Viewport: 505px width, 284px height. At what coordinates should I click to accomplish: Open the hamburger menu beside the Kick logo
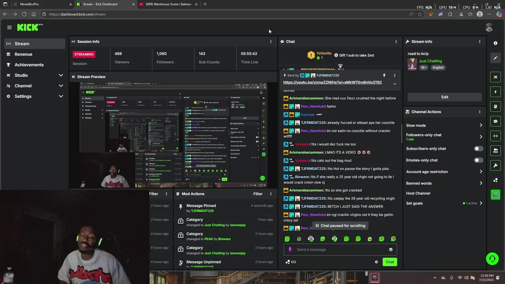pyautogui.click(x=9, y=27)
